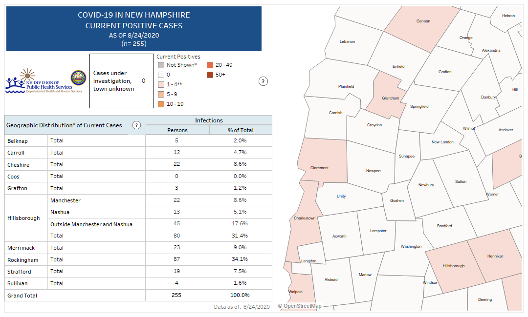The width and height of the screenshot is (528, 317).
Task: Click the '% of Total' column header
Action: tap(241, 130)
